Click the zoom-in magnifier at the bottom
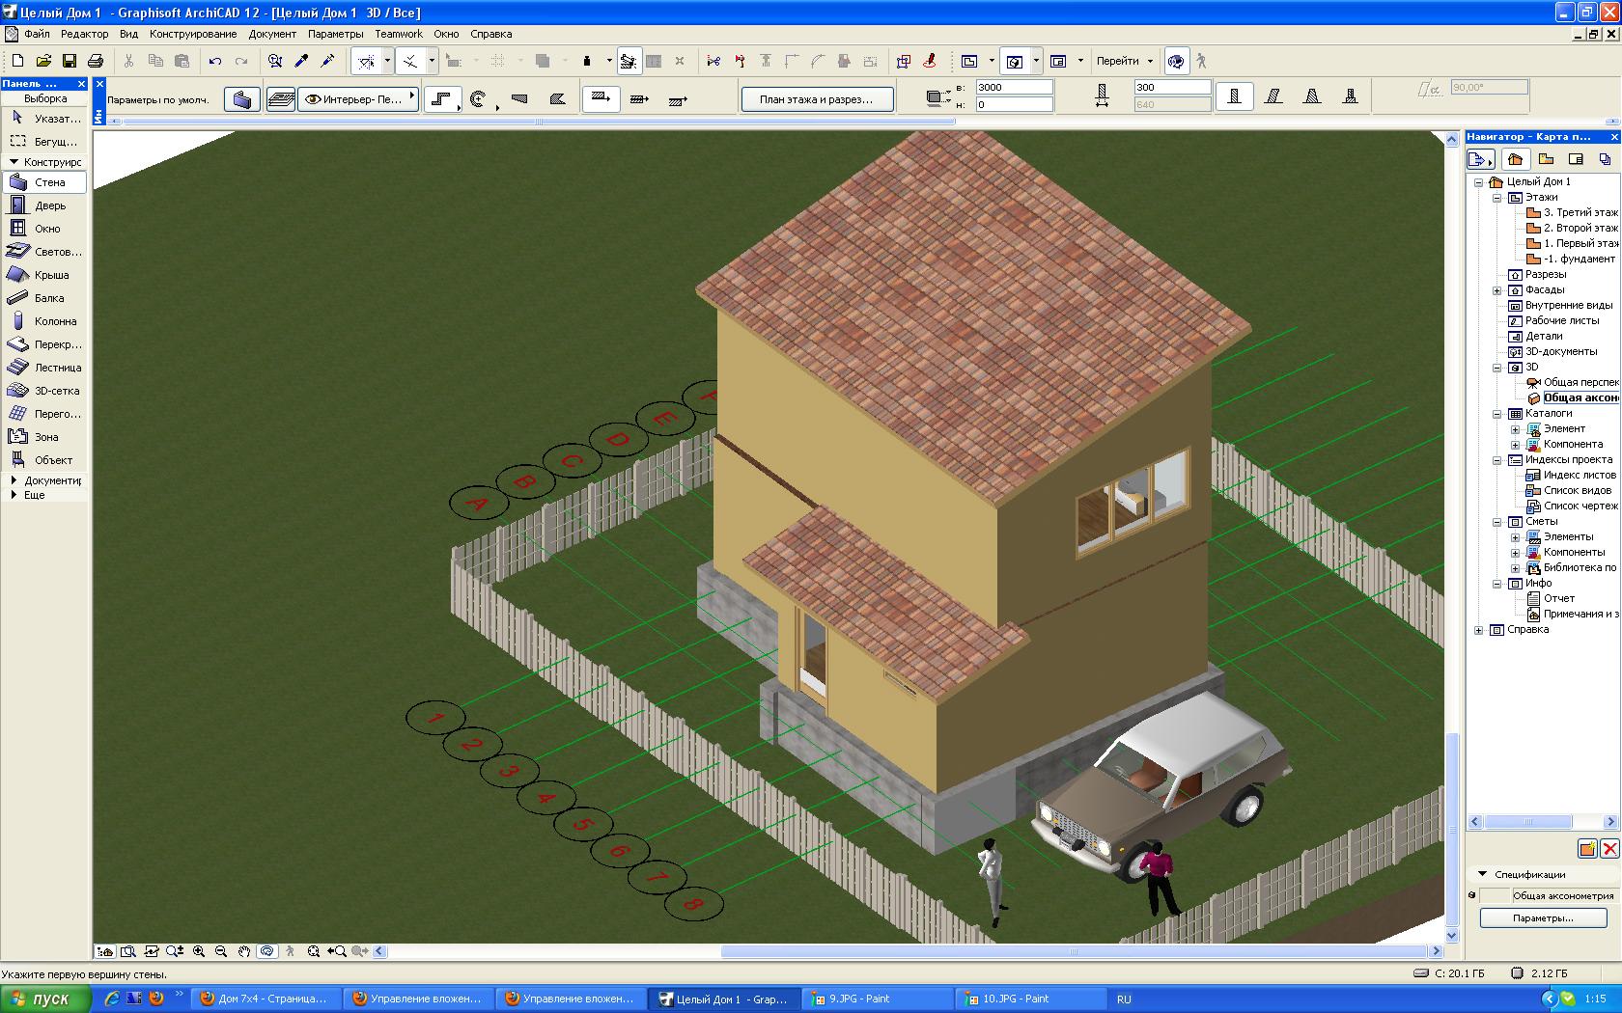 [199, 951]
